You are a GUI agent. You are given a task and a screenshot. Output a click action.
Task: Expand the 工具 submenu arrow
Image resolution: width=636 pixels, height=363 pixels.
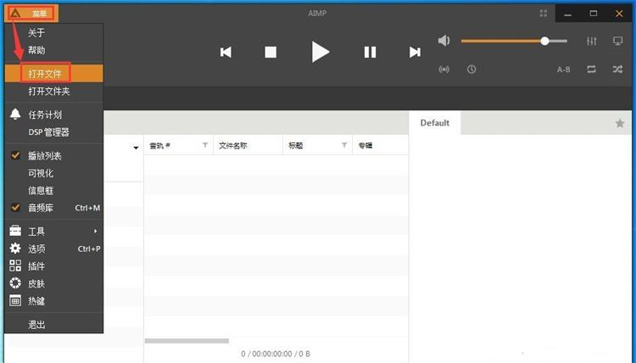(x=95, y=232)
